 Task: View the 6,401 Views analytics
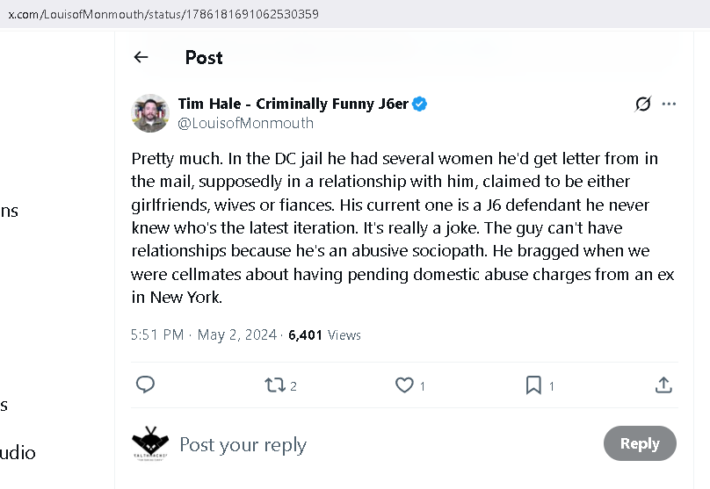324,334
